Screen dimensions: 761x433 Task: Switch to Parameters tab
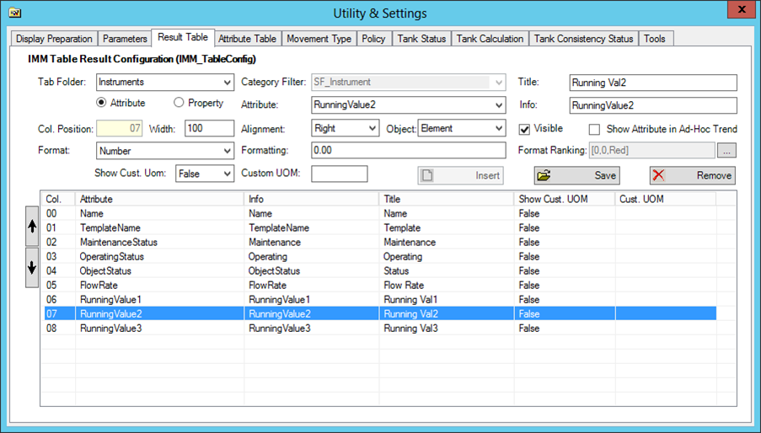pos(125,39)
